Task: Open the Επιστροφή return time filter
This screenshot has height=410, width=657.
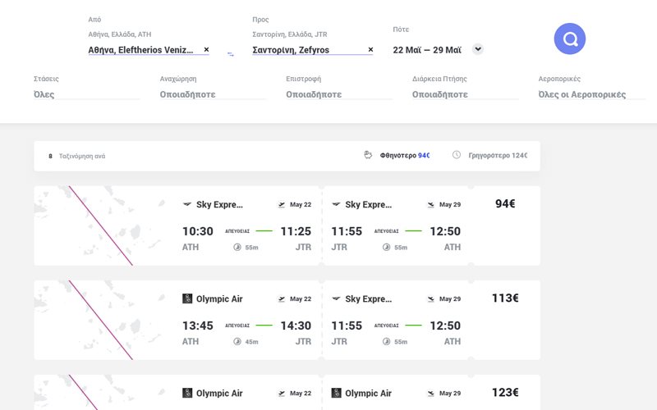Action: click(338, 94)
